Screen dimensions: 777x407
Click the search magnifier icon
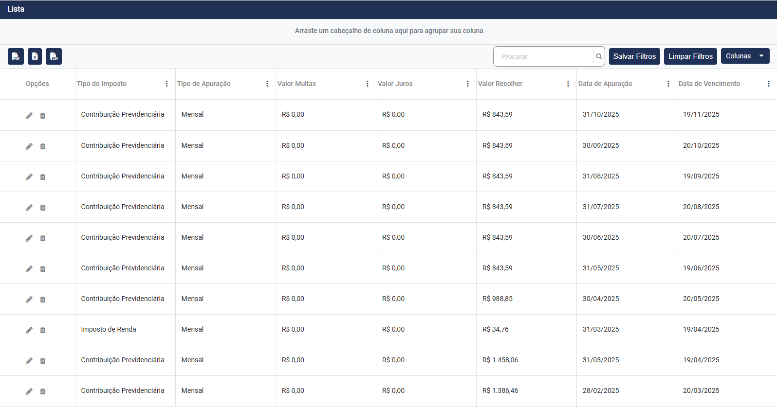(599, 56)
